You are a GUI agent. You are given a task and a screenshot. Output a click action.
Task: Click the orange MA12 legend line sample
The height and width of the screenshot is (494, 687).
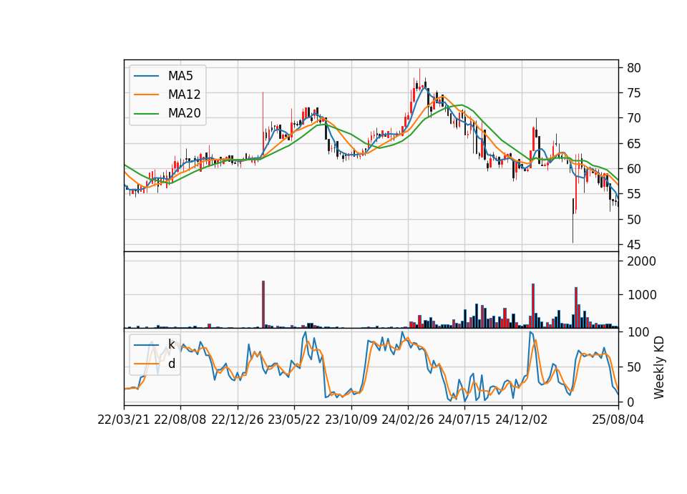(146, 95)
